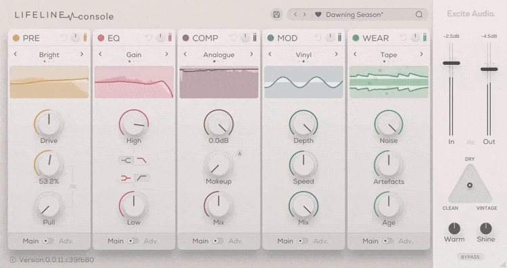Image resolution: width=507 pixels, height=268 pixels.
Task: Select previous EQ mode before Gain
Action: [x=100, y=54]
